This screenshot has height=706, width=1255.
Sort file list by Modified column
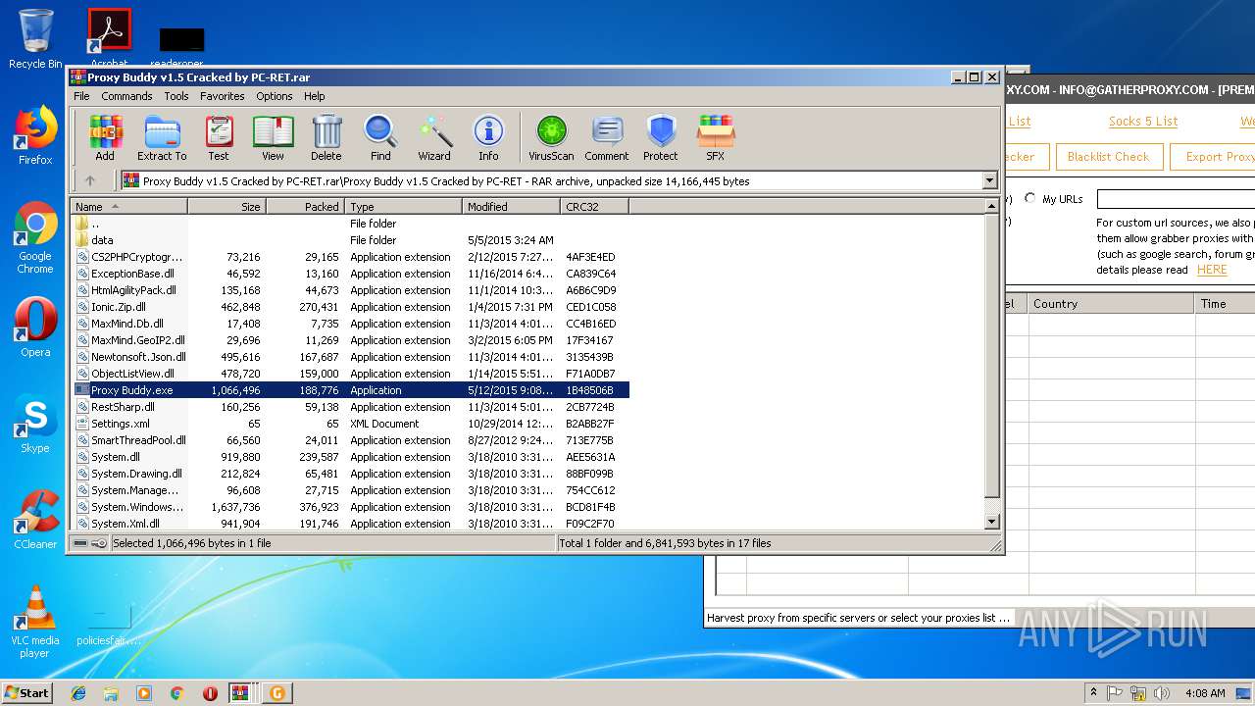tap(511, 207)
